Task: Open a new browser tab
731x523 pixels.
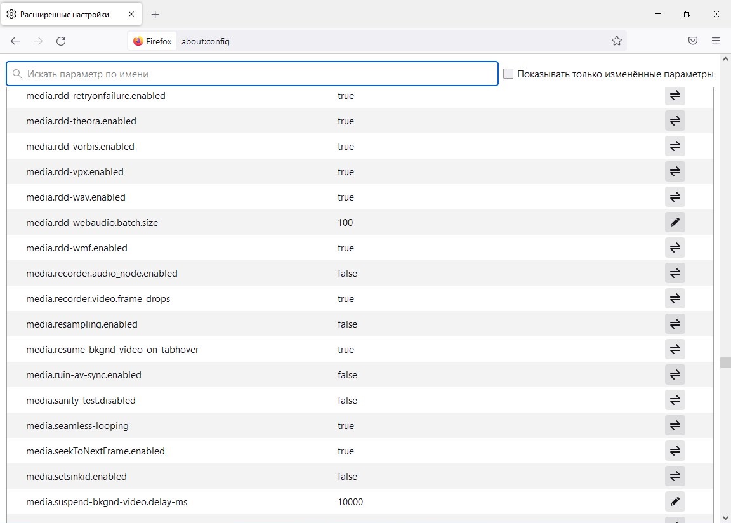Action: pos(155,14)
